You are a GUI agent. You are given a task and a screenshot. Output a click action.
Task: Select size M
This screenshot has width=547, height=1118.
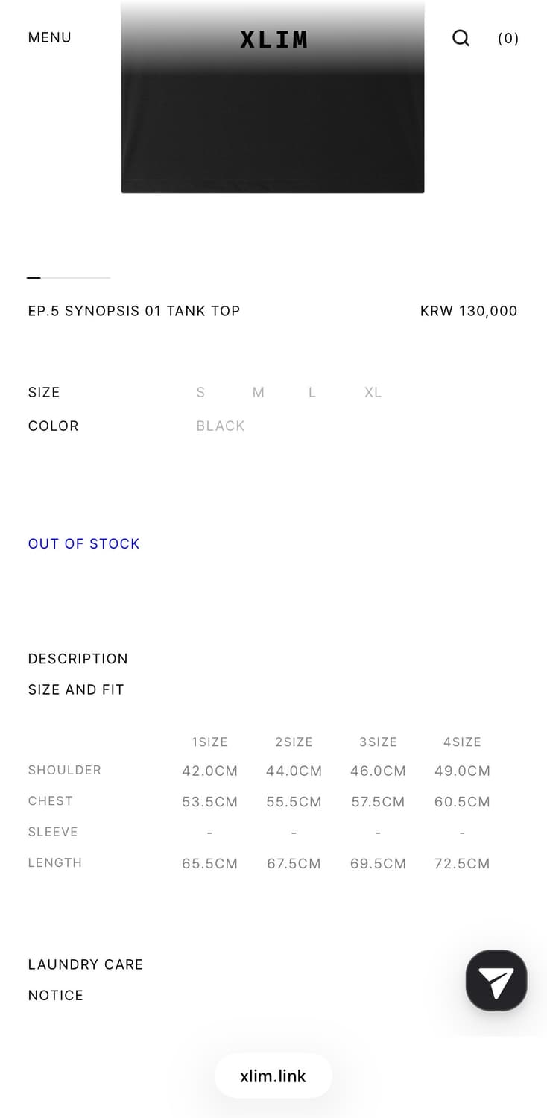[259, 392]
